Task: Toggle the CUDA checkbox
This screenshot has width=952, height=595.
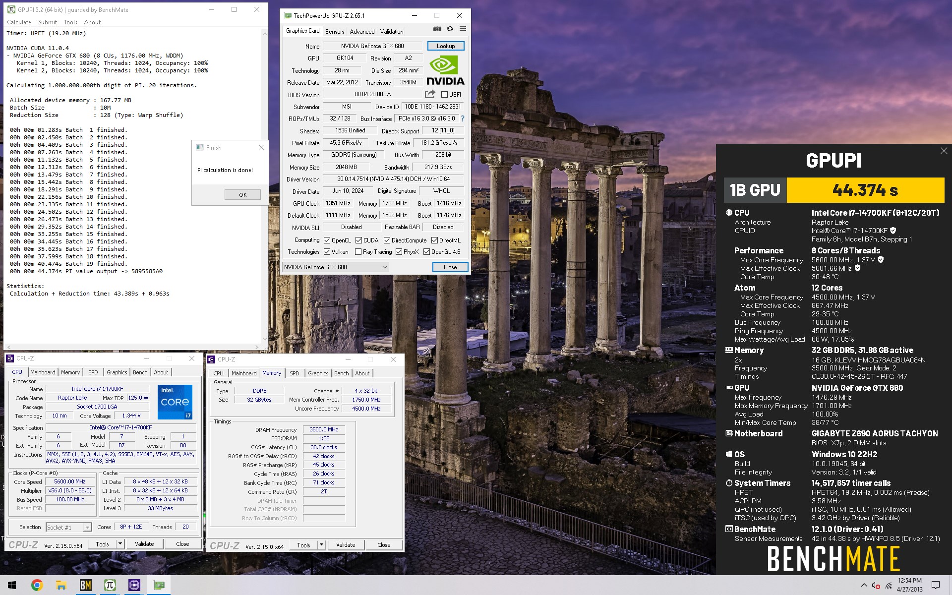Action: click(358, 240)
